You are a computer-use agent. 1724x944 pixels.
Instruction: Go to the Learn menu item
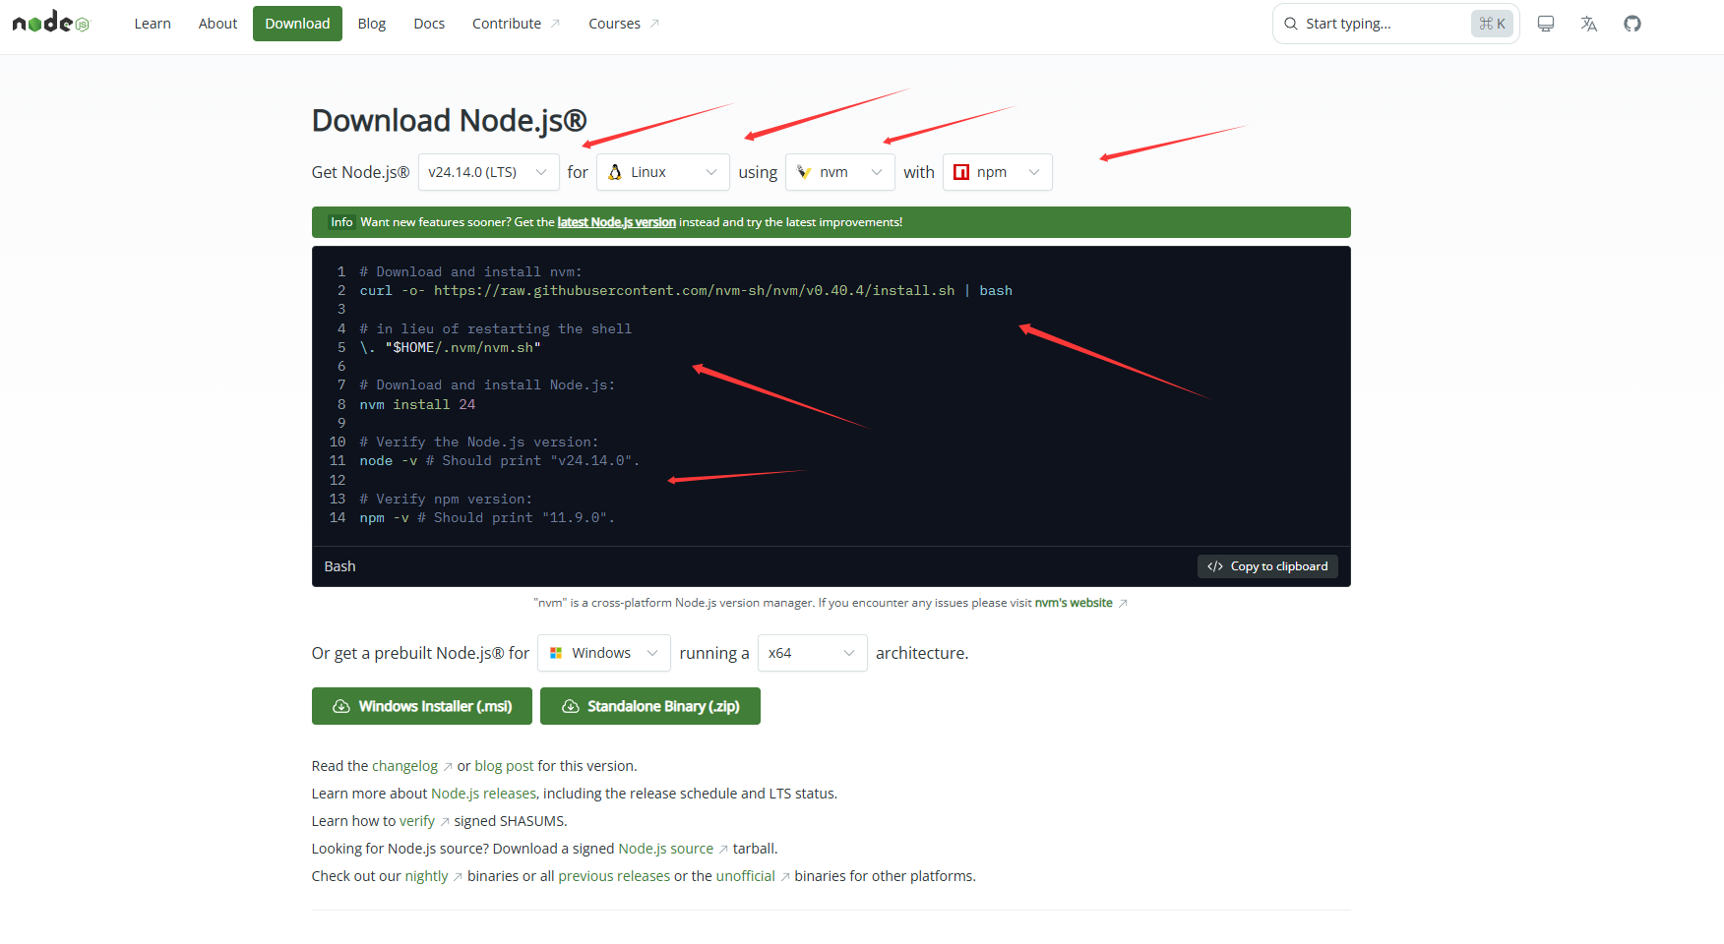153,24
